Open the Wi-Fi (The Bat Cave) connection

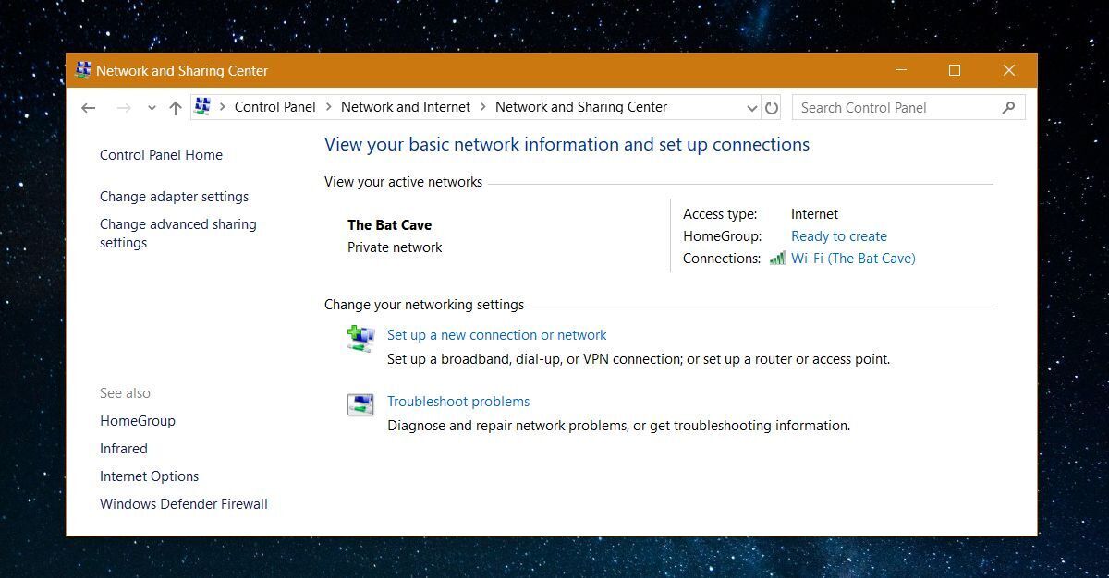tap(853, 259)
